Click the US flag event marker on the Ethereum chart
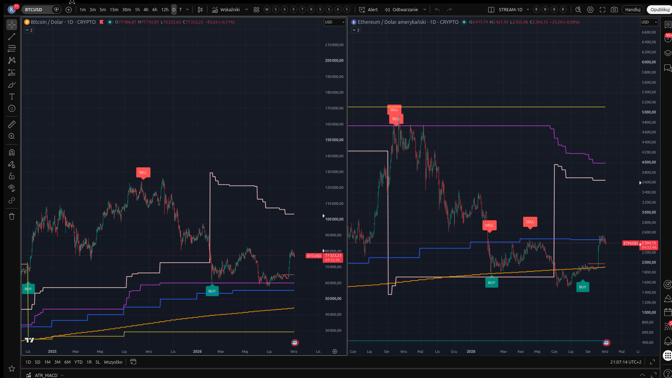 [606, 343]
